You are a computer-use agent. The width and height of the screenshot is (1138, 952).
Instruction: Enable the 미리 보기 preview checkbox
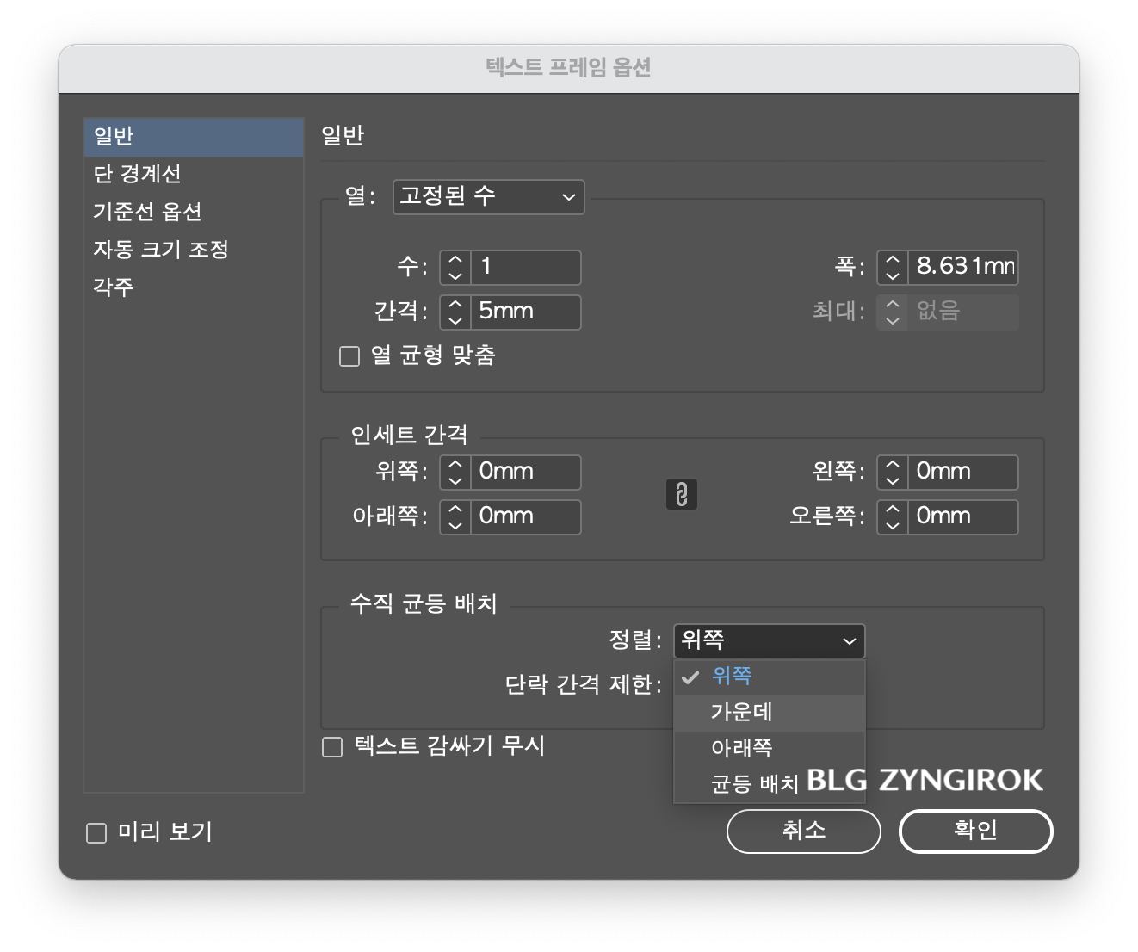95,831
